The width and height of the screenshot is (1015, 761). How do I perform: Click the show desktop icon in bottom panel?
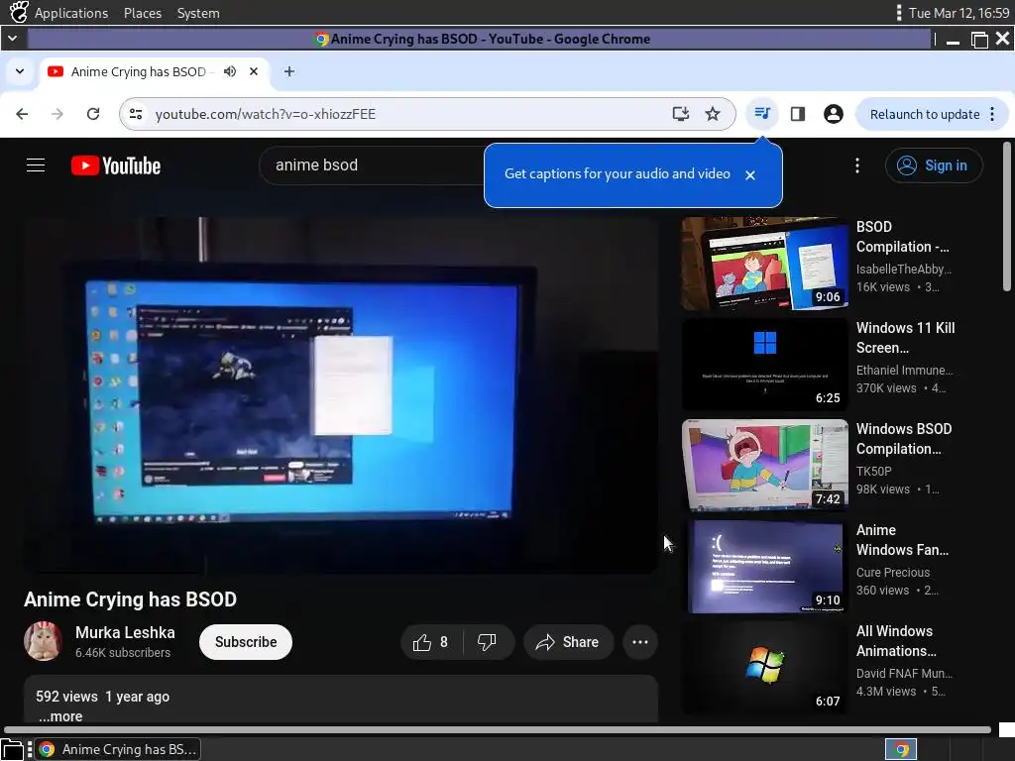12,749
